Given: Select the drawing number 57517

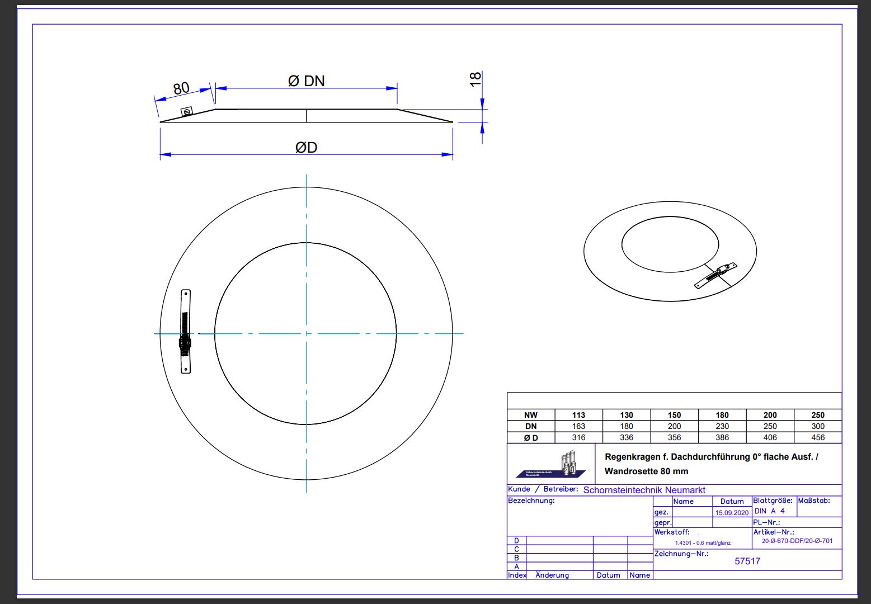Looking at the screenshot, I should click(x=747, y=561).
